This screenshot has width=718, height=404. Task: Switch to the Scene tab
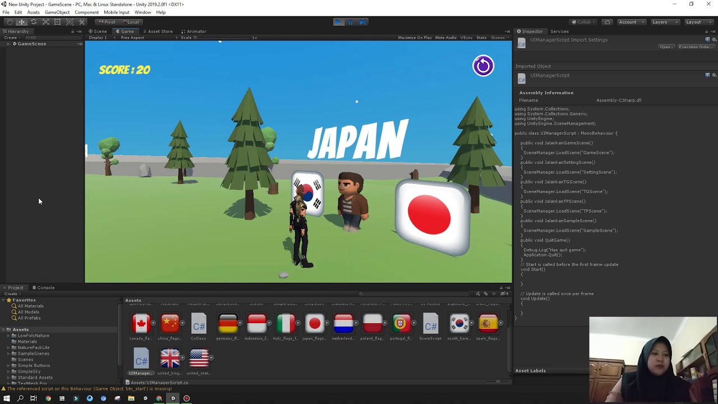(x=98, y=31)
